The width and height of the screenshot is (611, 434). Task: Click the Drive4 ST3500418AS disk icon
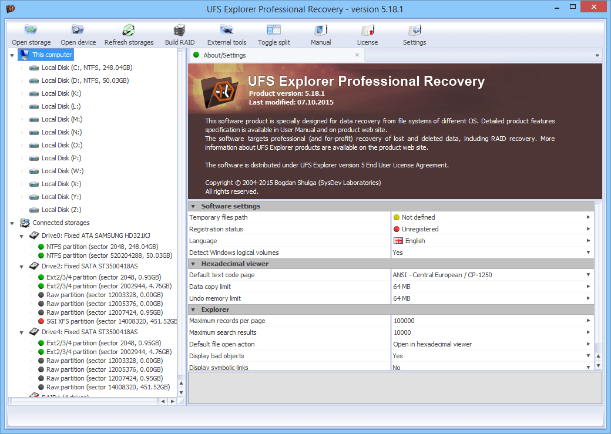34,332
